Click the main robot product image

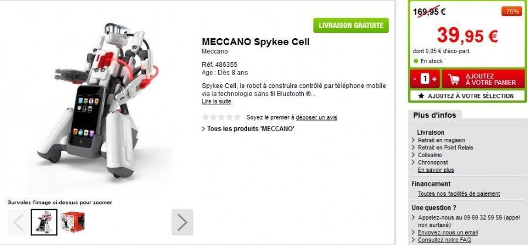99,101
